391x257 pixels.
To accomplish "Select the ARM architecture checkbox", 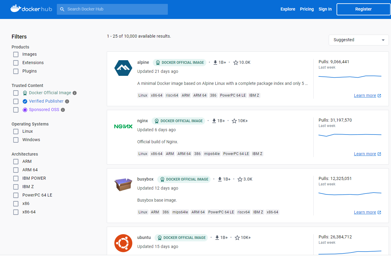I will click(16, 162).
